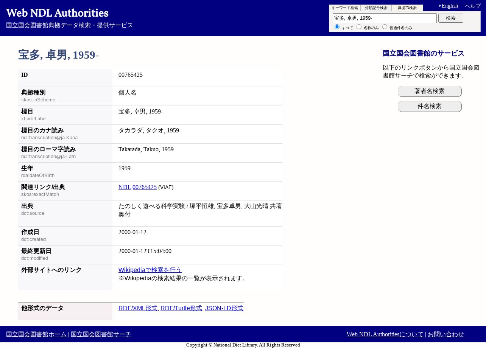This screenshot has height=348, width=486.
Task: Switch to 分類記号検索 tab
Action: tap(376, 8)
